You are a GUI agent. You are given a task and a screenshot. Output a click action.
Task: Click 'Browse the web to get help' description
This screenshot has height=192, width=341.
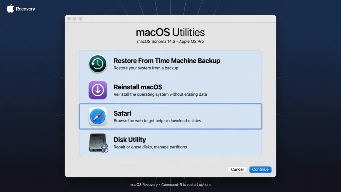coord(157,121)
